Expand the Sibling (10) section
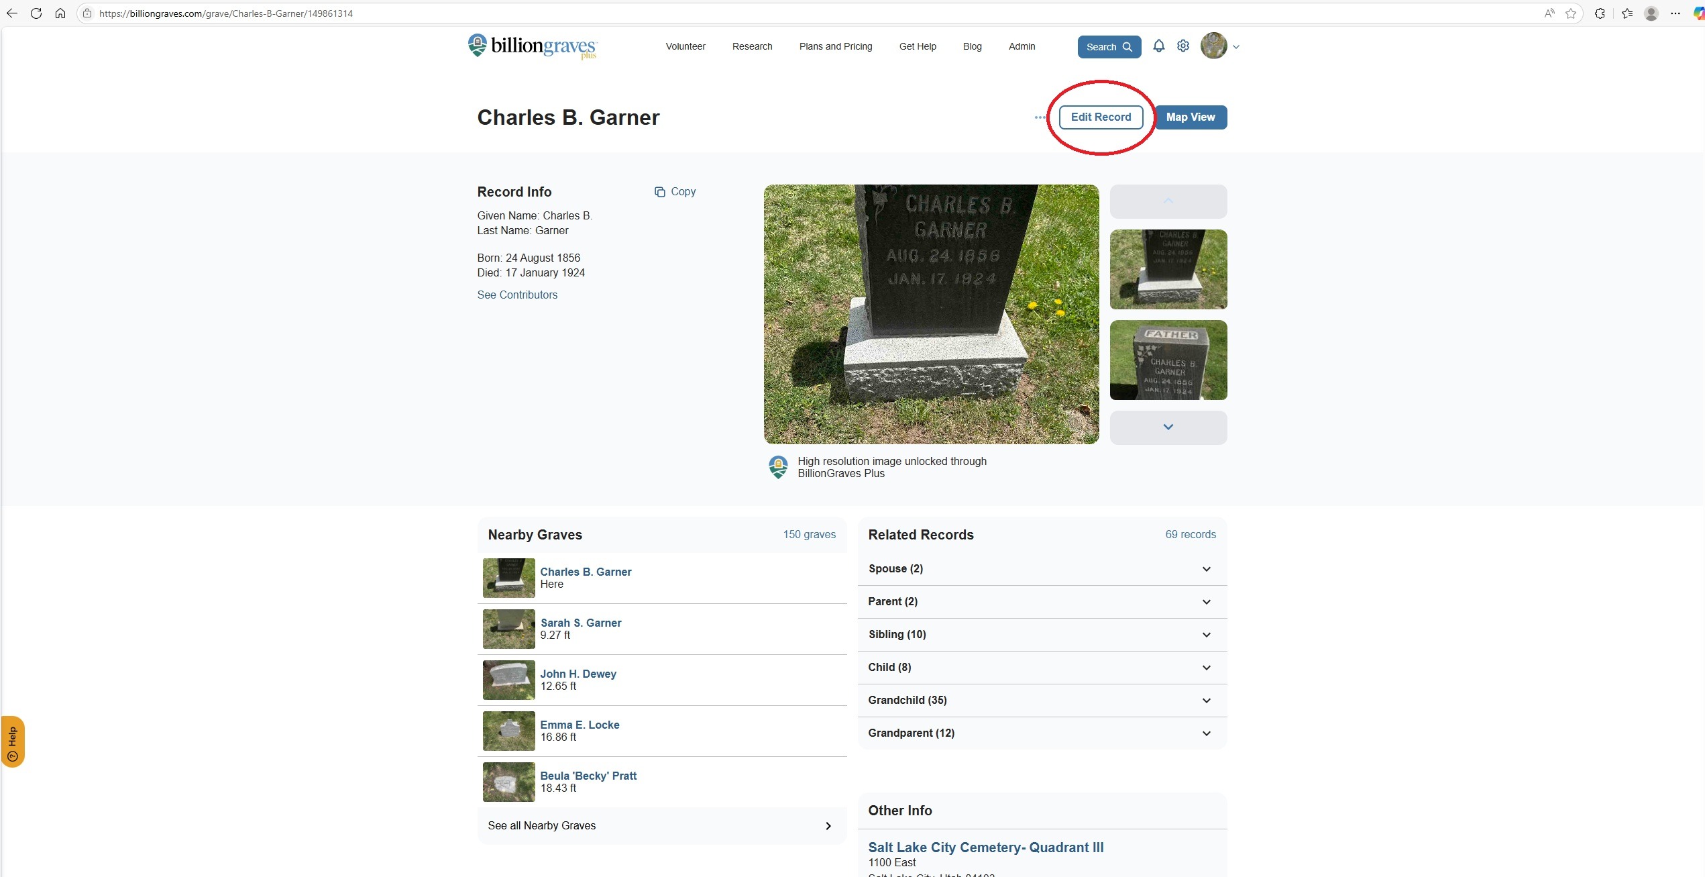Screen dimensions: 1705x877 (x=1042, y=635)
